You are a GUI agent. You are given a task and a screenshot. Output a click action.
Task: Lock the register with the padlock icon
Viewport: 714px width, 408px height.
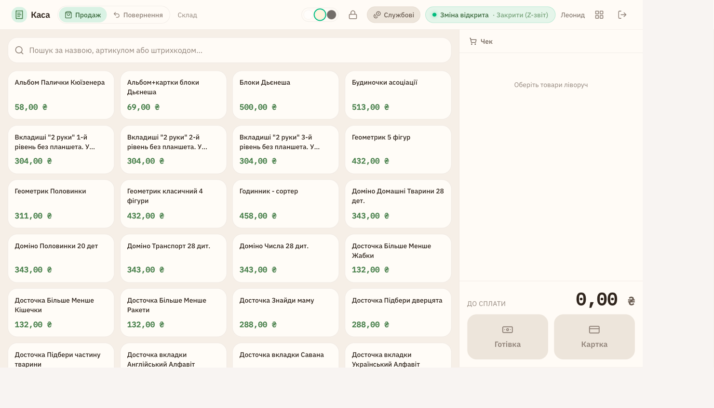coord(353,15)
